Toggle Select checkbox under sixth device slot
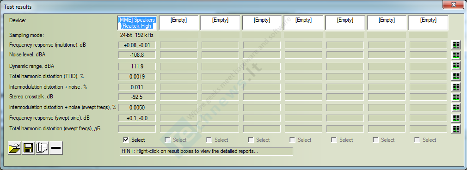467x170 pixels. coord(334,140)
